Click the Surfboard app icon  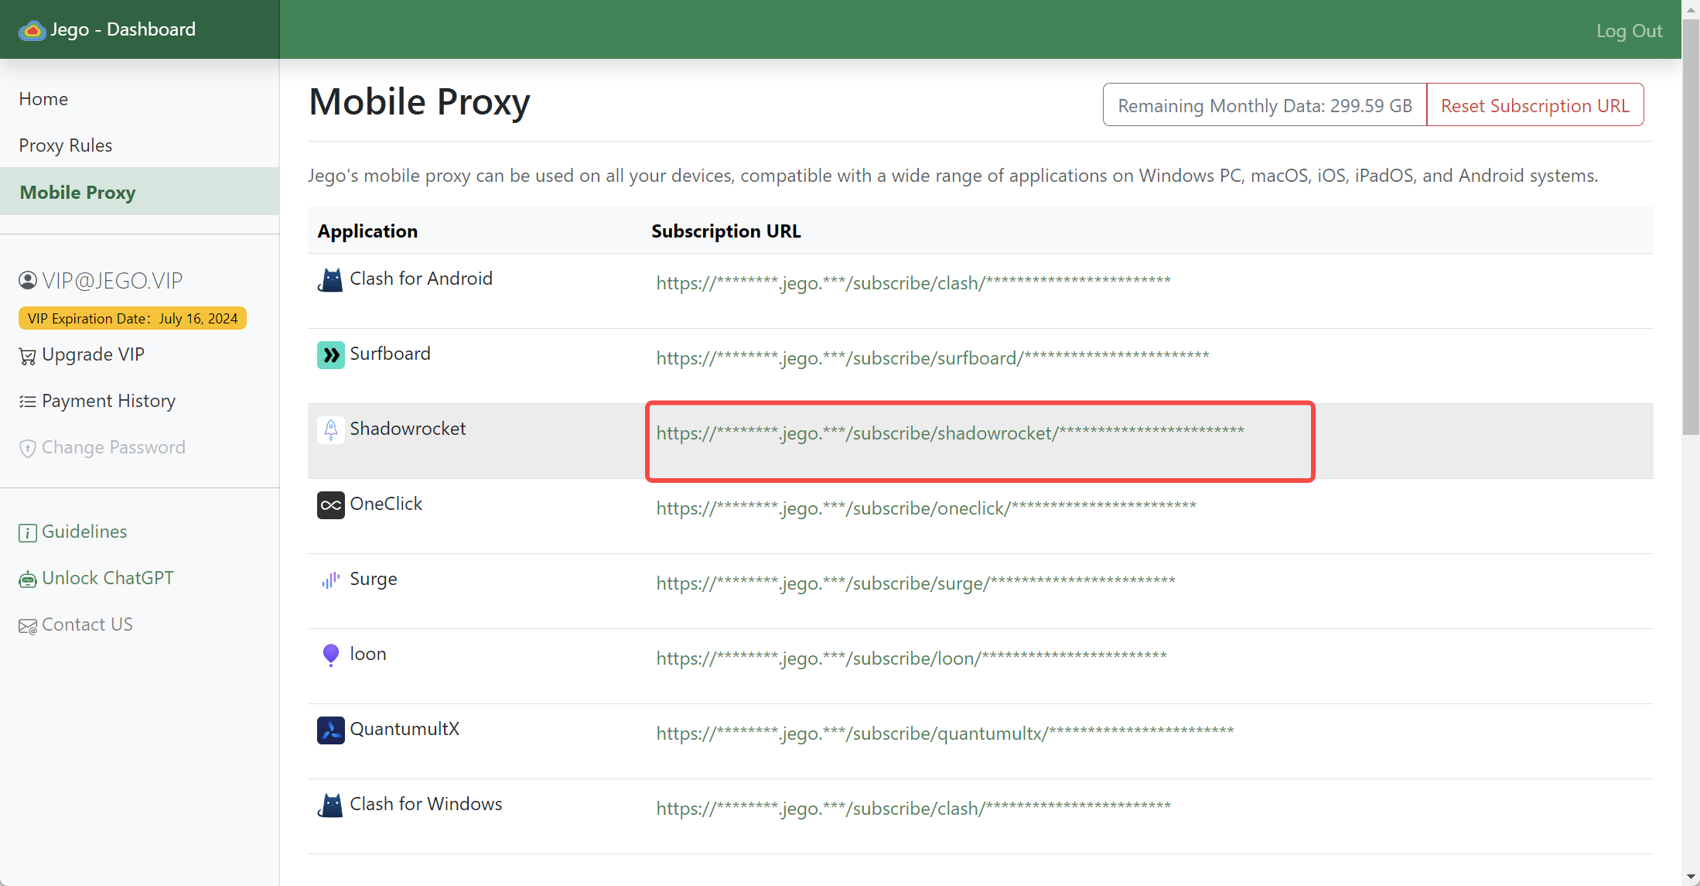330,355
